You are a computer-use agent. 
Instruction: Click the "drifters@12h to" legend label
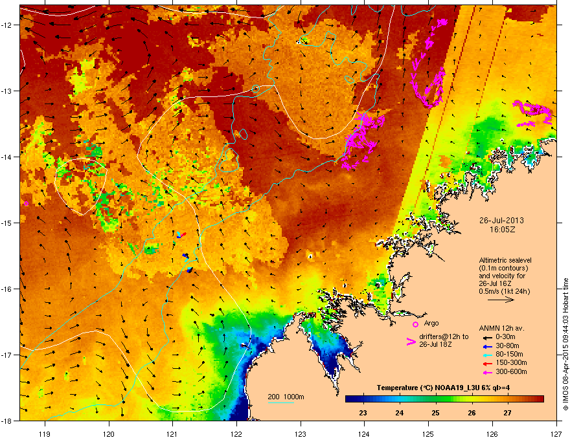444,337
